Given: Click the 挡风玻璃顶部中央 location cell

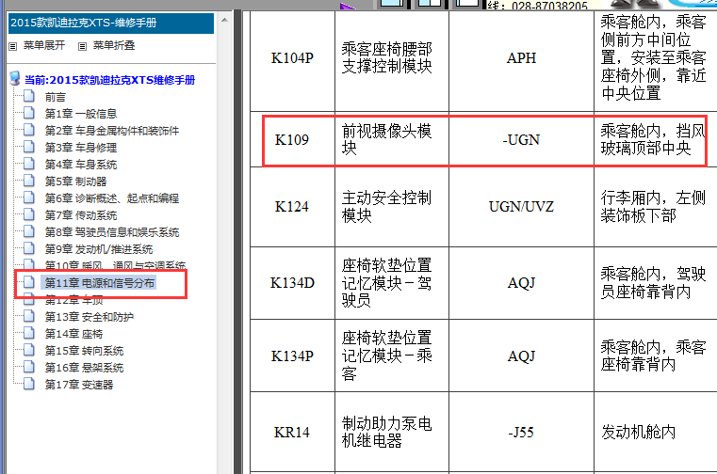Looking at the screenshot, I should [x=655, y=140].
